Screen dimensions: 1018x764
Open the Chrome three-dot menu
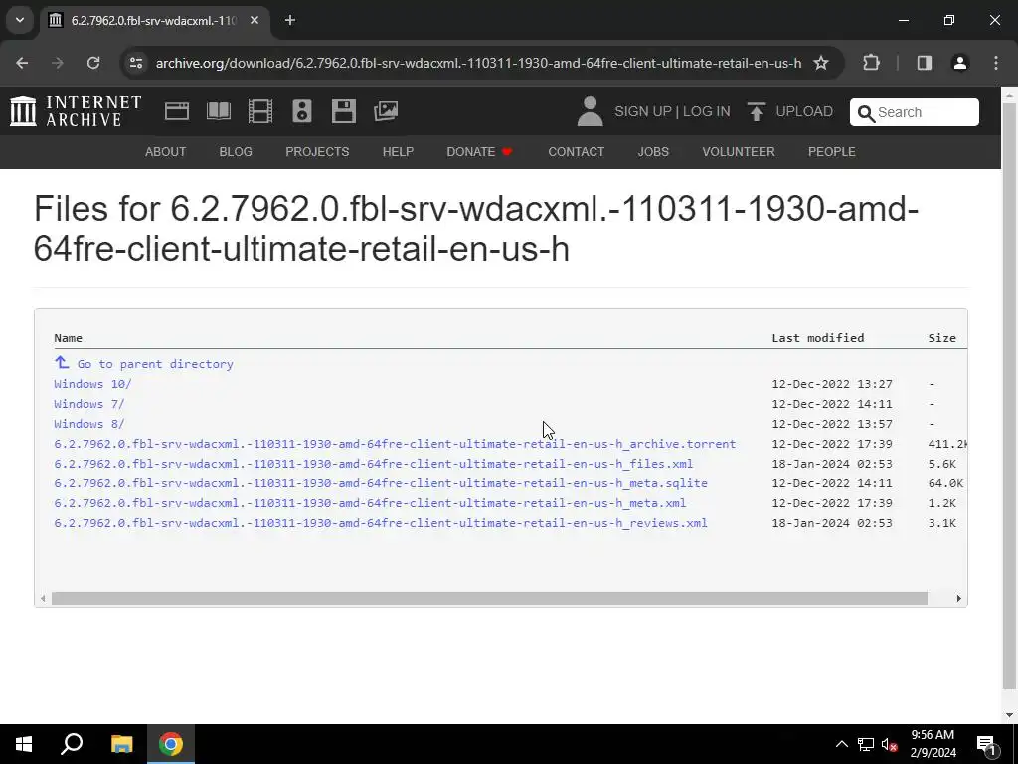coord(996,63)
